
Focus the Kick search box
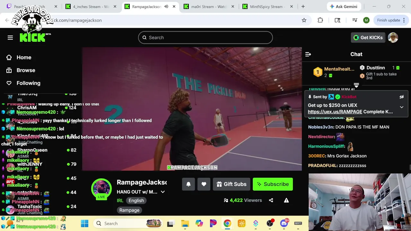pos(205,38)
